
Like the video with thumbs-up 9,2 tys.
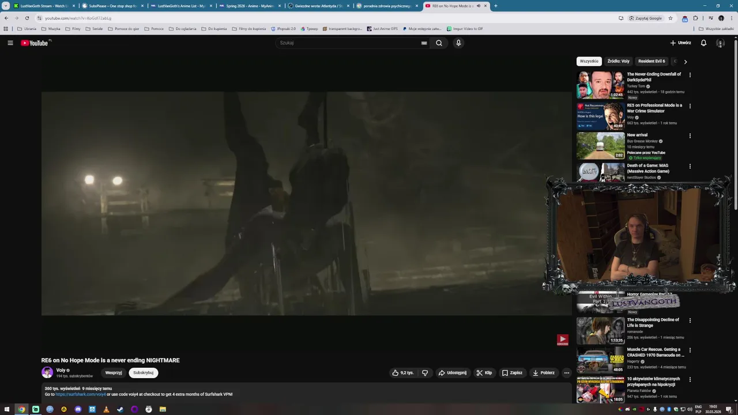[403, 373]
